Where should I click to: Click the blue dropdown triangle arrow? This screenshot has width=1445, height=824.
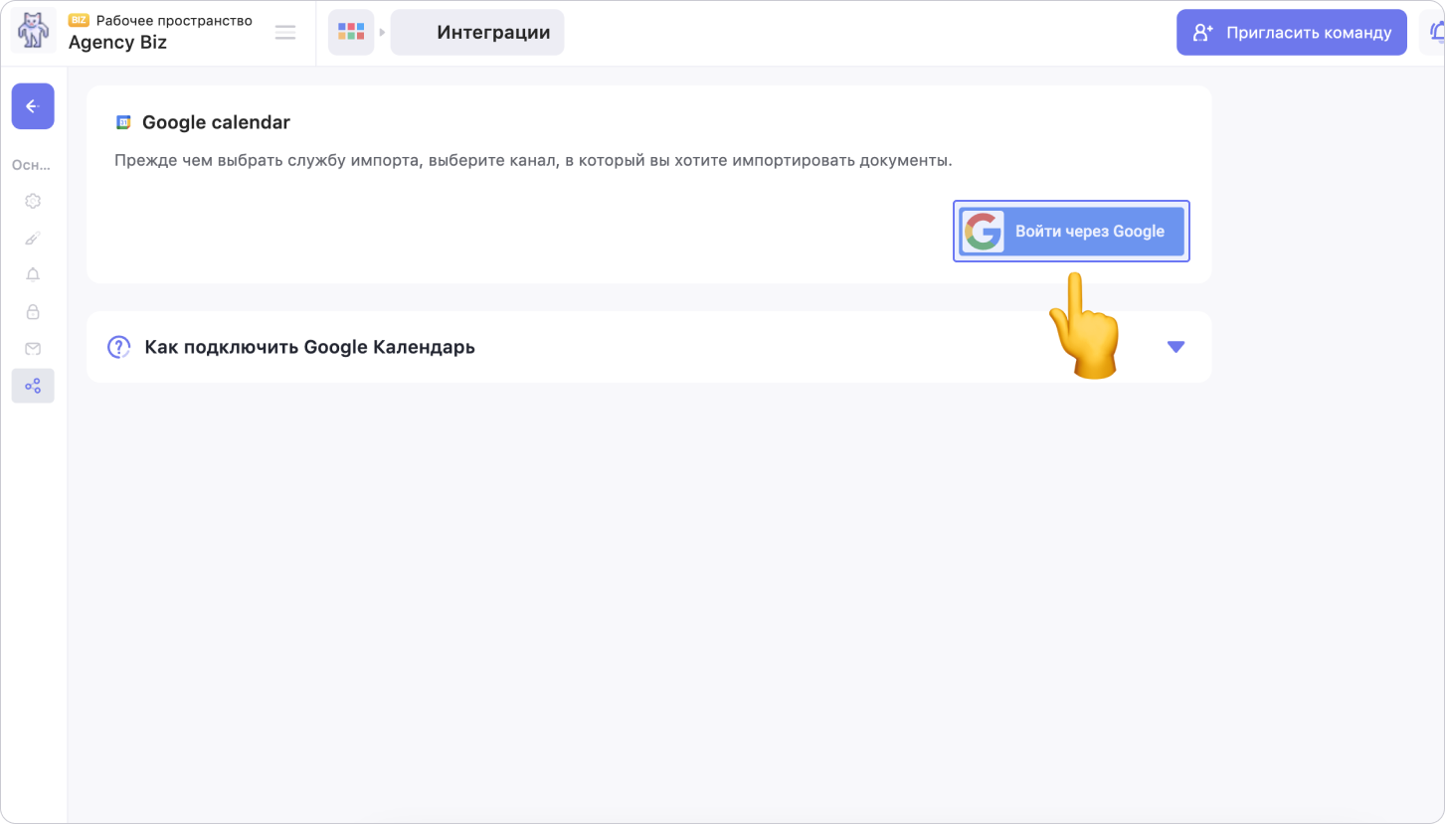coord(1175,347)
